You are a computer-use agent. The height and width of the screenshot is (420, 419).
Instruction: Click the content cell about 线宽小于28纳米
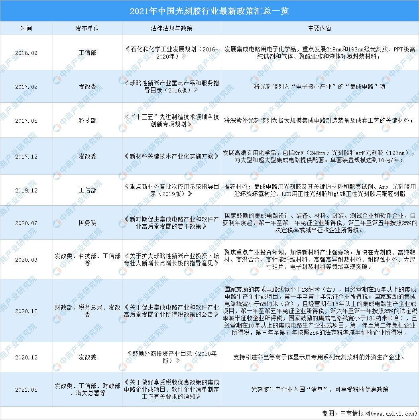pyautogui.click(x=320, y=311)
